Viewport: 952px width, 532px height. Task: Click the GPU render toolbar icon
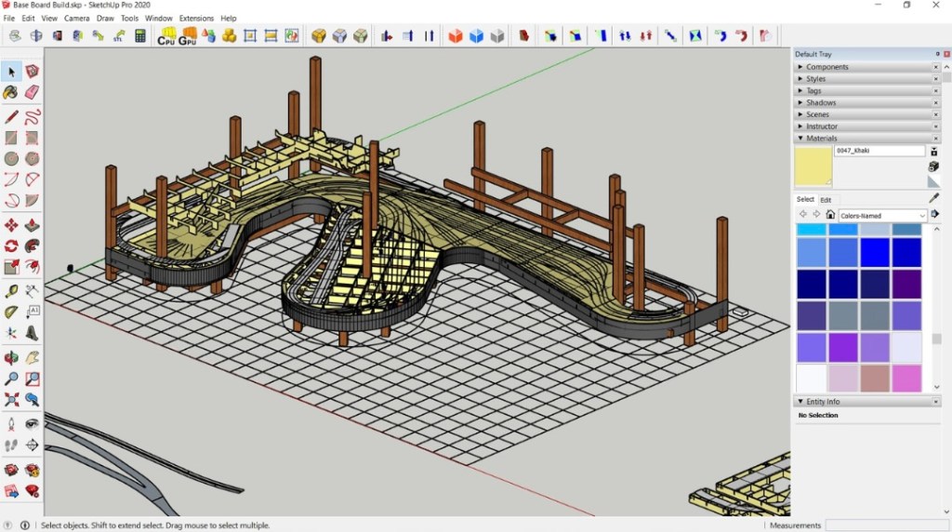[x=187, y=36]
